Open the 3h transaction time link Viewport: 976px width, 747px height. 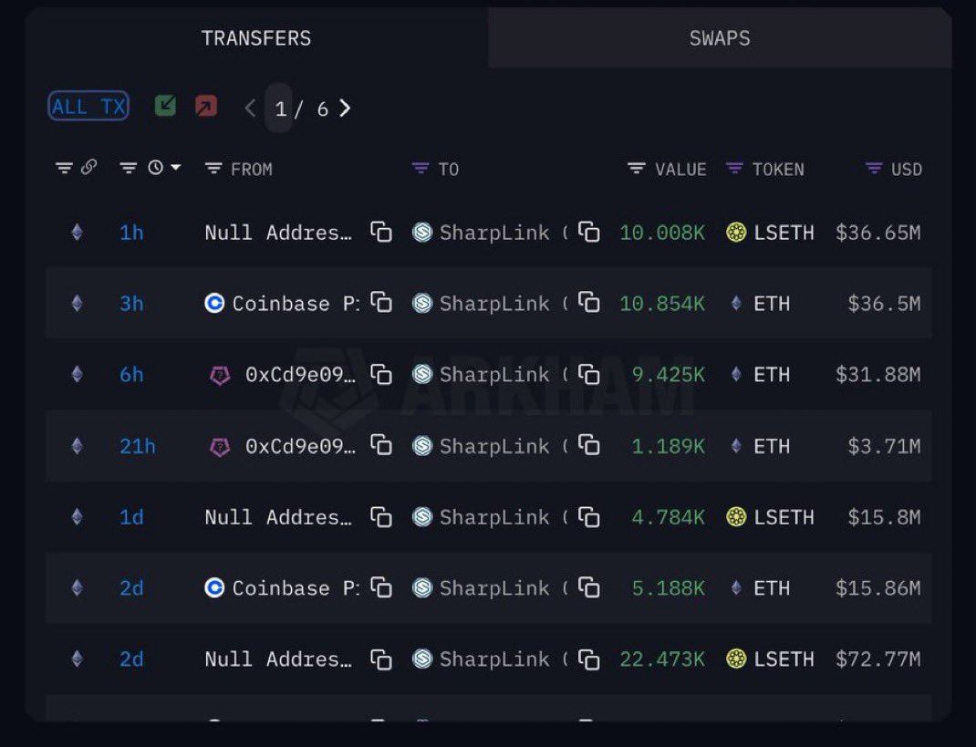[131, 304]
